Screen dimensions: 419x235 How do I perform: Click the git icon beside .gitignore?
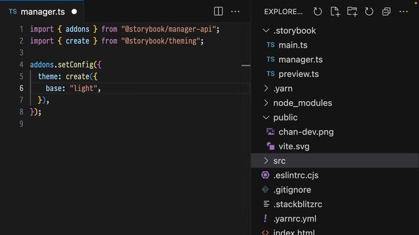tap(265, 189)
